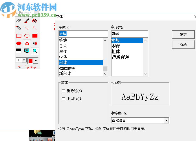Select 黑体 in the font list
Image resolution: width=196 pixels, height=141 pixels.
coord(81,51)
